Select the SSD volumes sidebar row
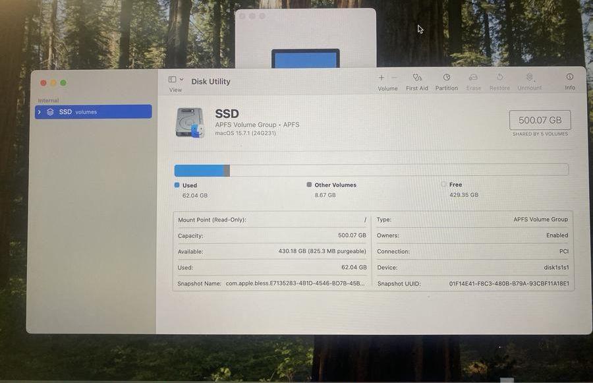The height and width of the screenshot is (383, 593). click(94, 111)
